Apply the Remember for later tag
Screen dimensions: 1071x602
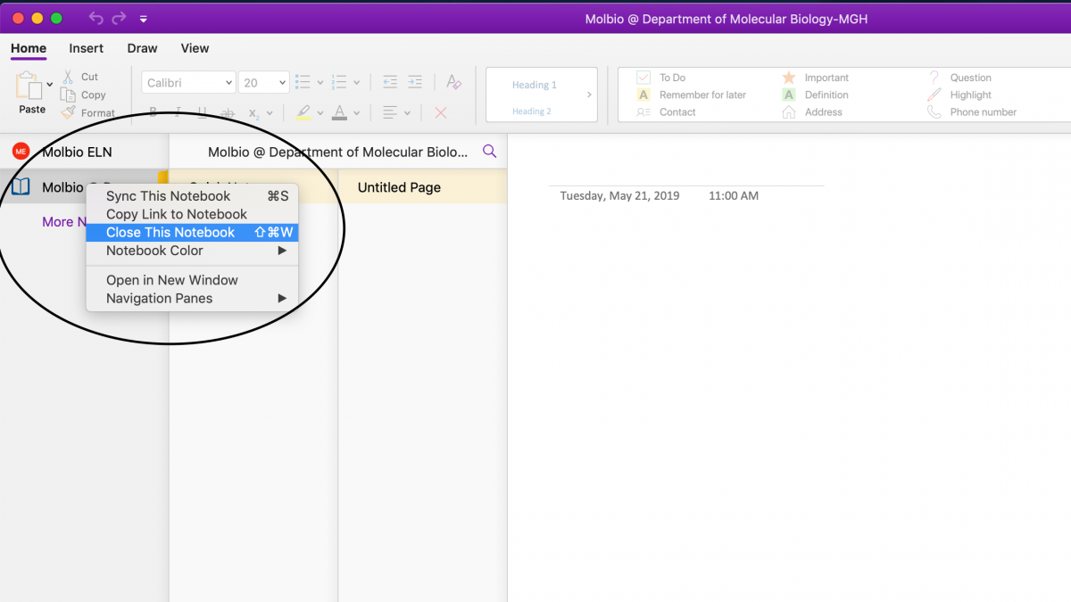pos(691,95)
